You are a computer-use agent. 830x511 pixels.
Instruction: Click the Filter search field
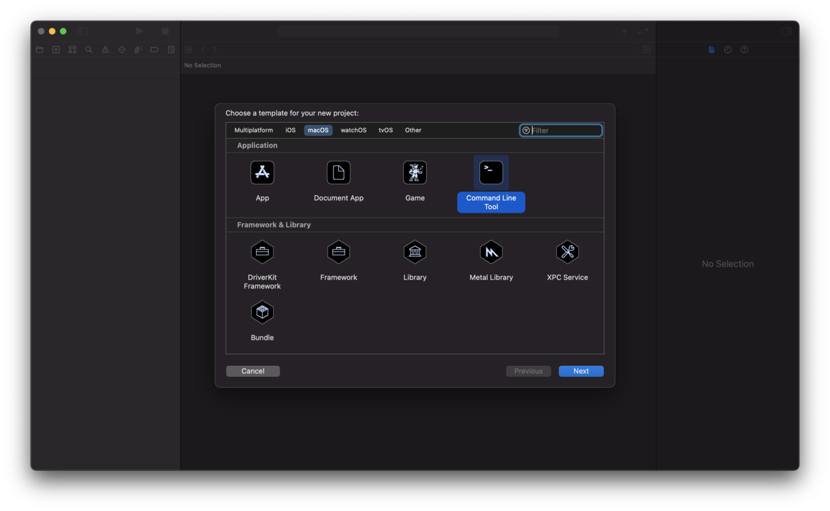point(561,130)
